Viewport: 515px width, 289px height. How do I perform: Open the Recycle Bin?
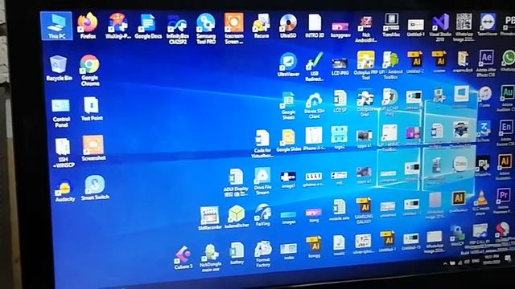[x=59, y=68]
